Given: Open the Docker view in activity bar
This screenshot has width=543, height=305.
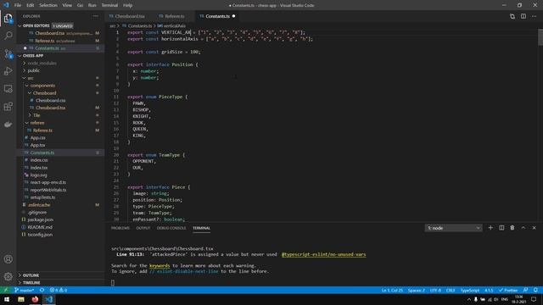Looking at the screenshot, I should 8,125.
